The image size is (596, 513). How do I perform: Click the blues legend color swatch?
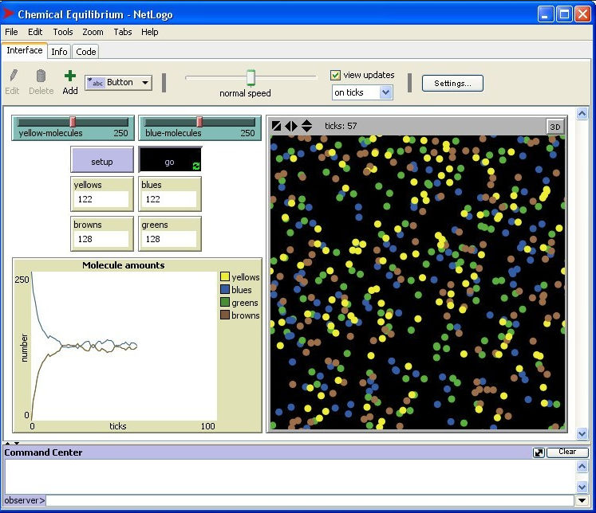point(225,289)
